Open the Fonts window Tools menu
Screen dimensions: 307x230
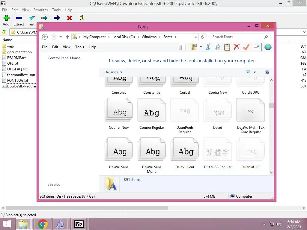pos(79,47)
